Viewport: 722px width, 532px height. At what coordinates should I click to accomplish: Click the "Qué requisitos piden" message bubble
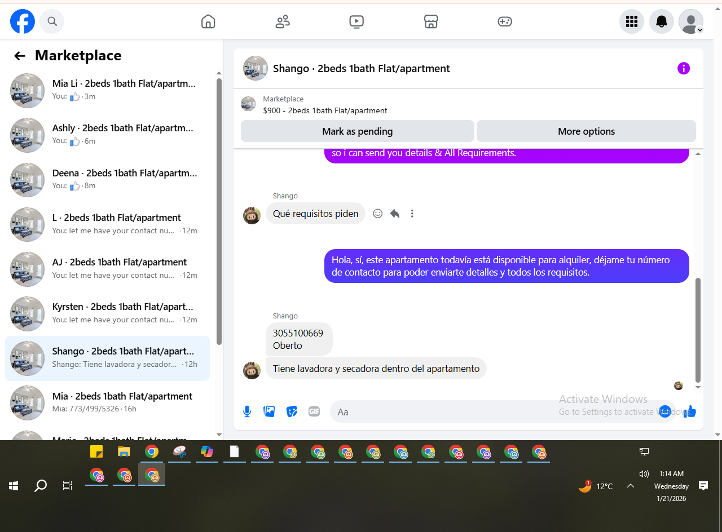click(x=315, y=214)
